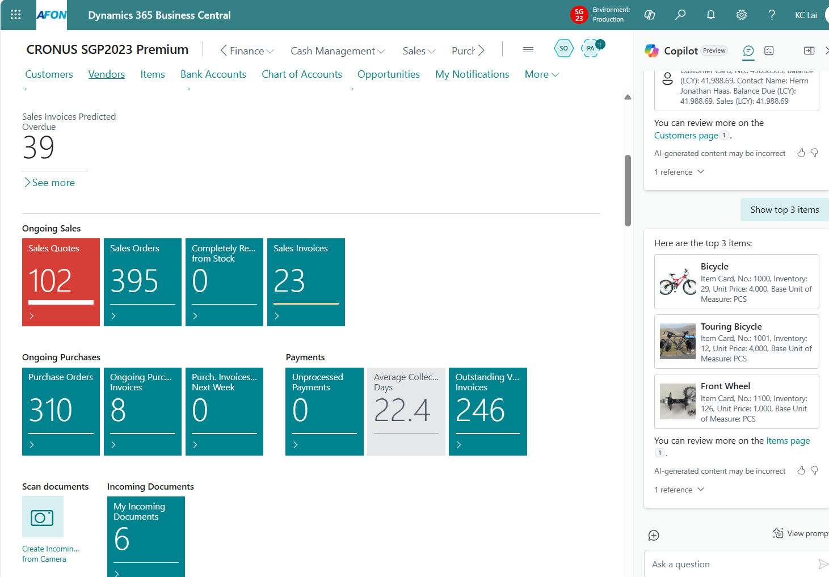
Task: Start a new Copilot chat
Action: 654,535
